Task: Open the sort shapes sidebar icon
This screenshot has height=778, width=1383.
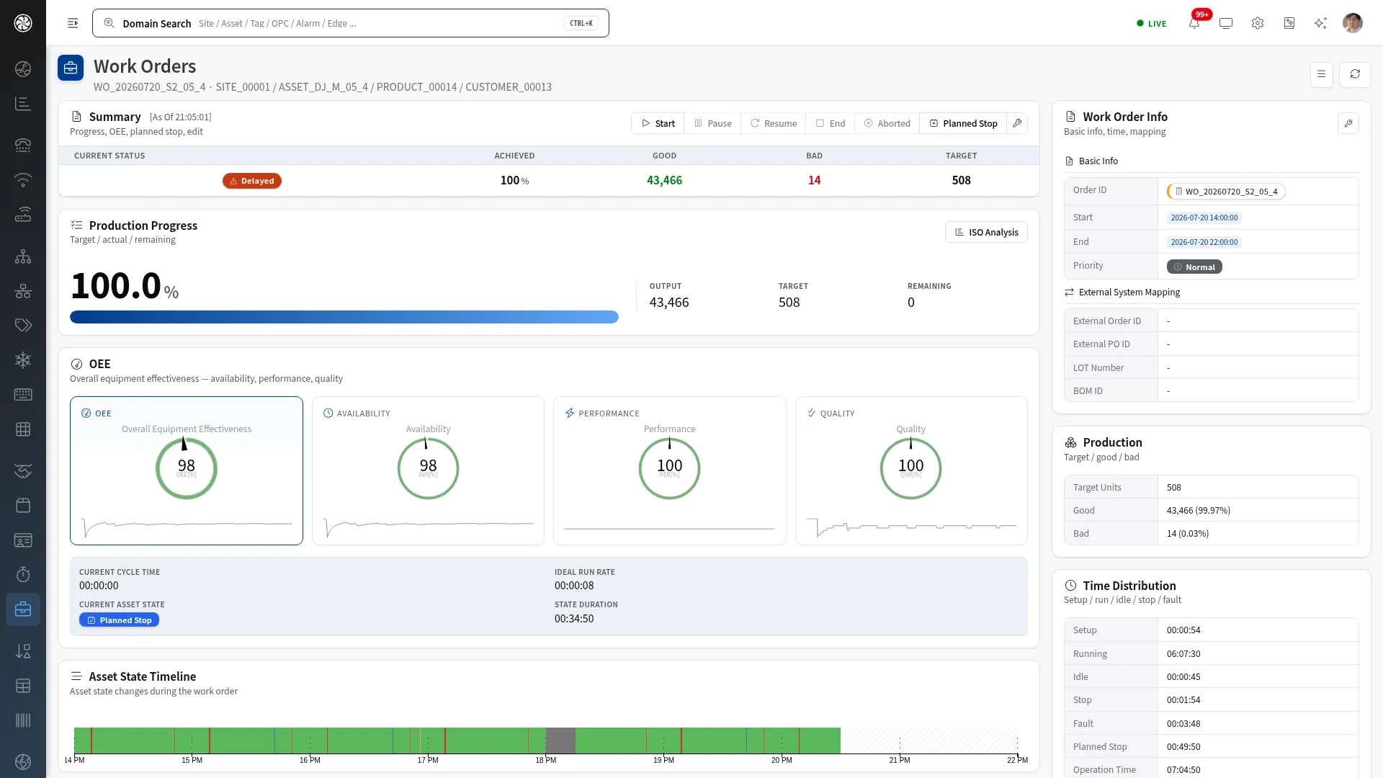Action: click(x=23, y=651)
